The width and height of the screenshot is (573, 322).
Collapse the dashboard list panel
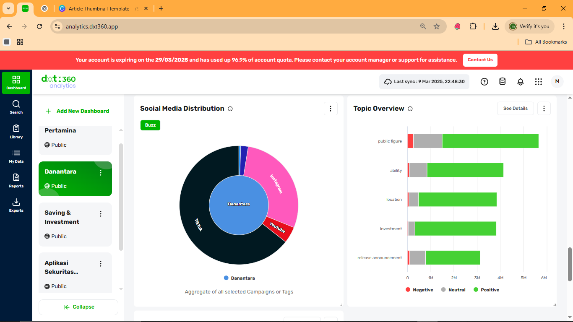click(78, 307)
